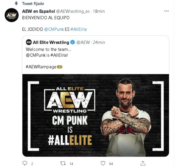Click the pinned tweet pin icon

click(16, 4)
